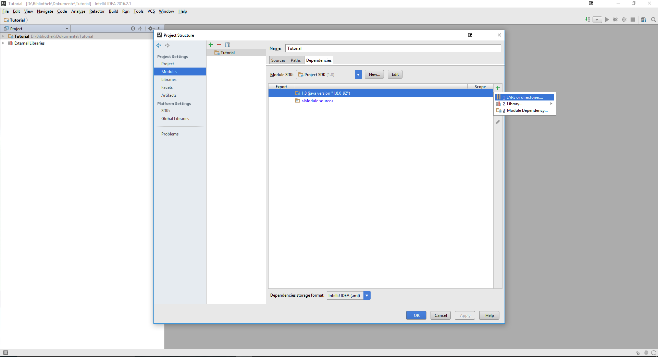The width and height of the screenshot is (658, 357).
Task: Choose JARs or directories from popup menu
Action: click(x=524, y=97)
